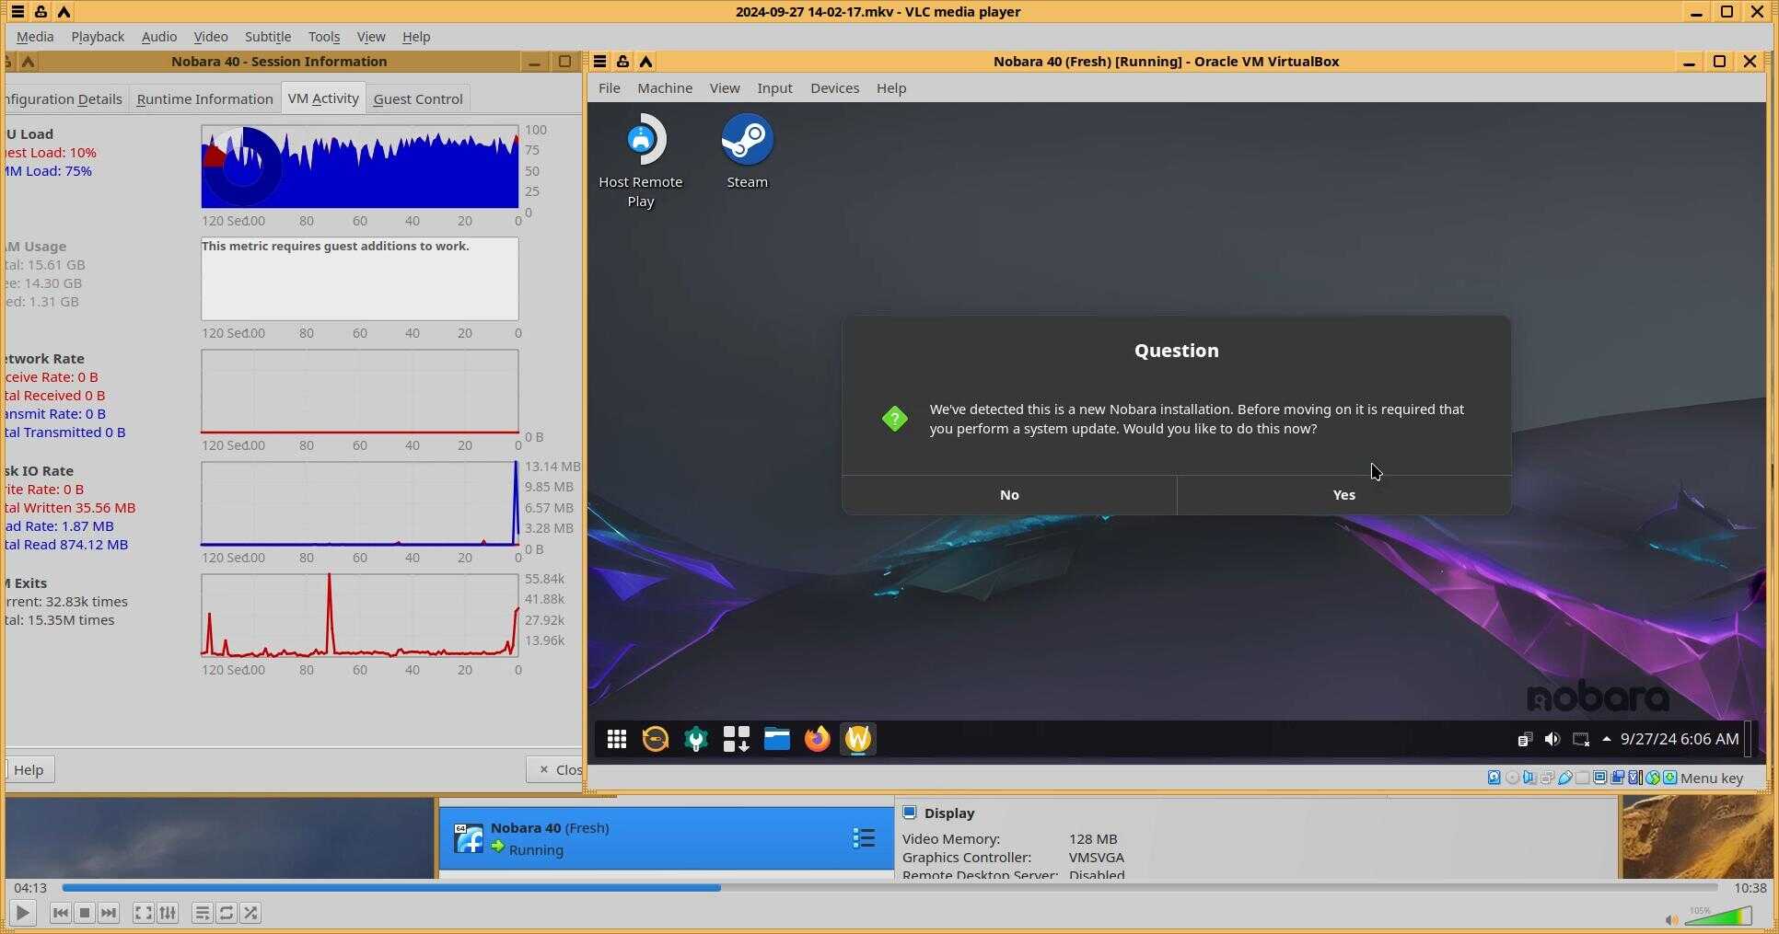Screen dimensions: 1779x934
Task: Decline the update by clicking No
Action: click(1009, 495)
